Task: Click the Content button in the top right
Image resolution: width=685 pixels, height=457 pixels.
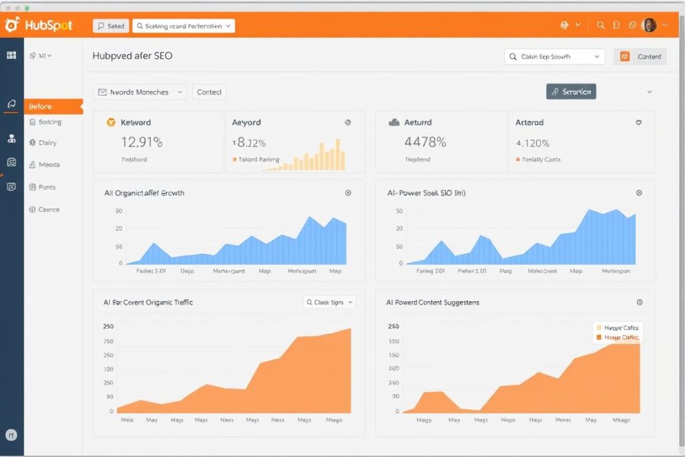Action: pos(640,57)
